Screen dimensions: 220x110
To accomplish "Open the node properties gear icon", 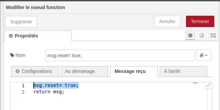I will [x=190, y=35].
